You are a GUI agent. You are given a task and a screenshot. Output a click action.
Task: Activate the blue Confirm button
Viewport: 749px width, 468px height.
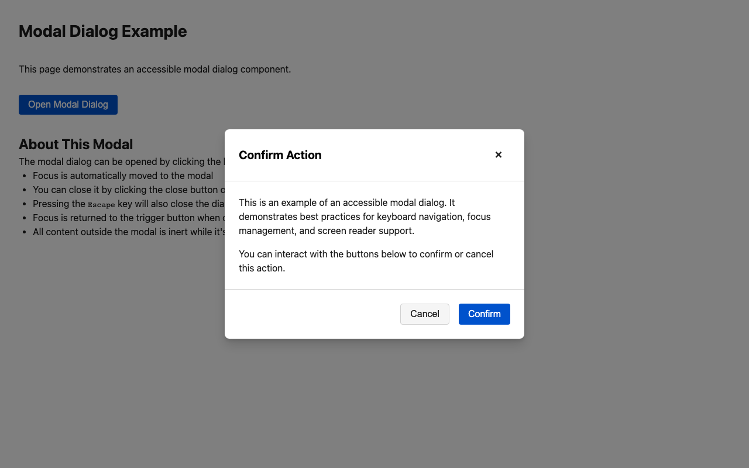[484, 314]
